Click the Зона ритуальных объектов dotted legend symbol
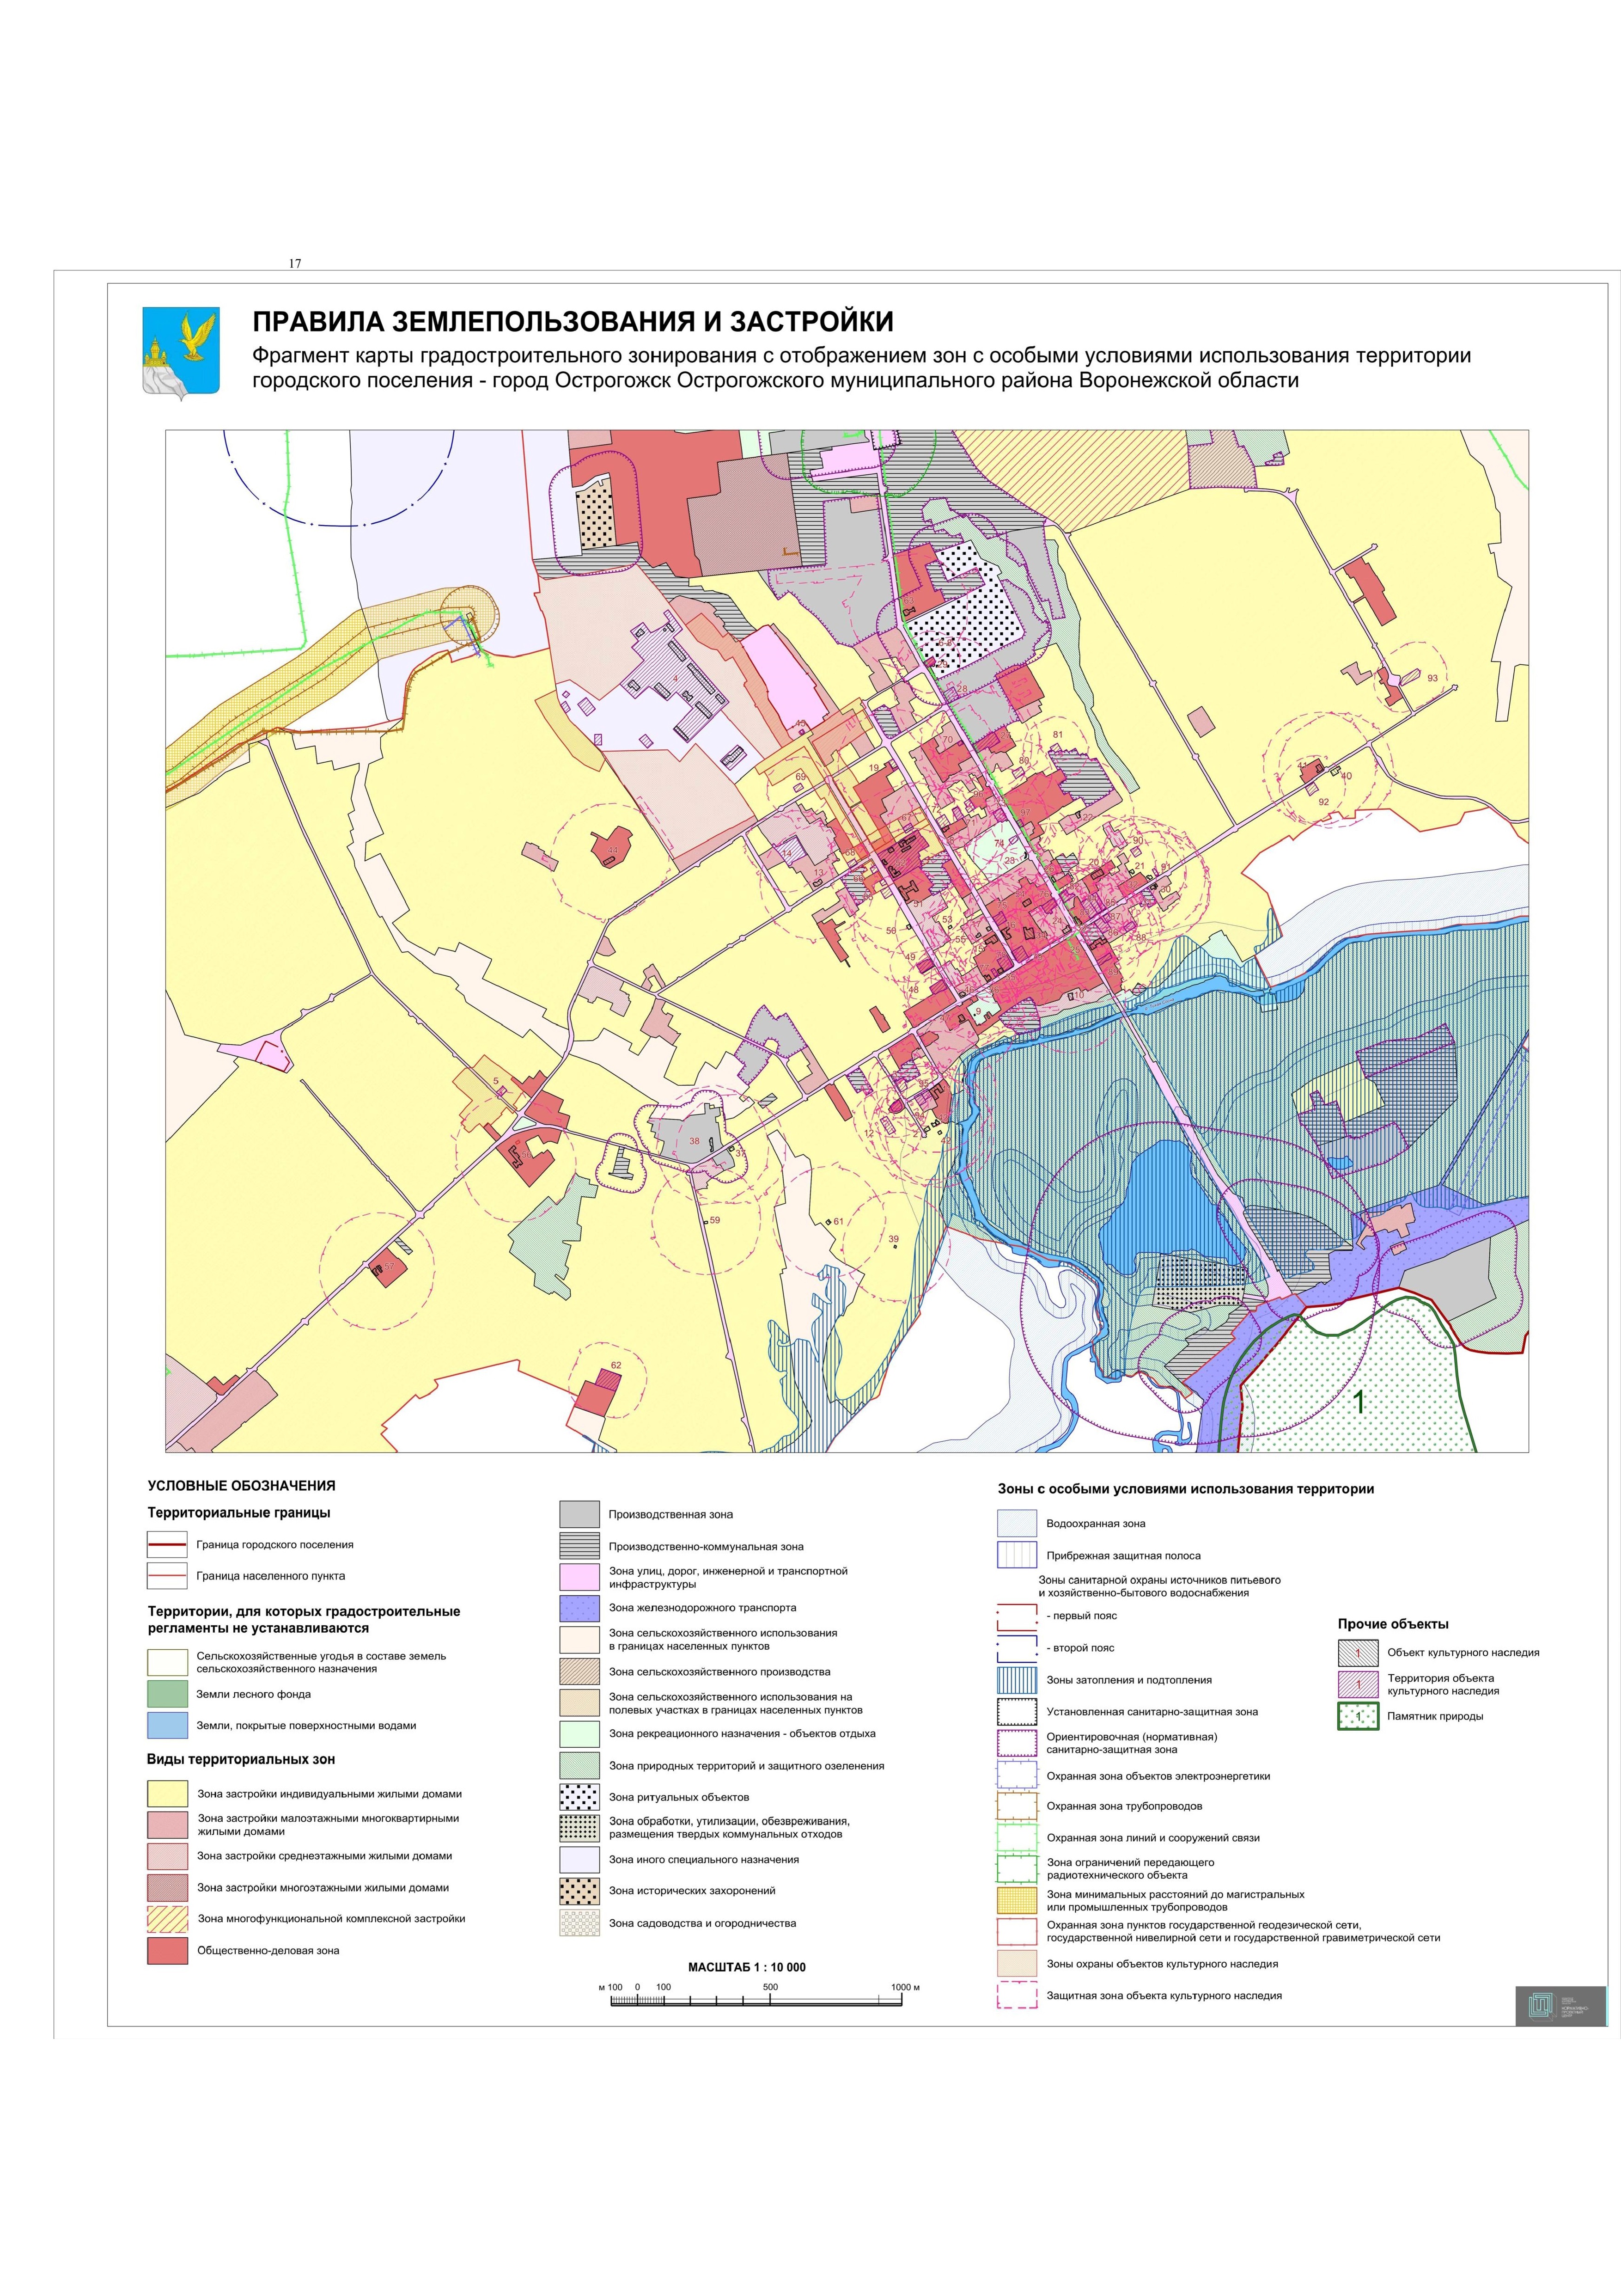This screenshot has height=2296, width=1621. tap(579, 1797)
